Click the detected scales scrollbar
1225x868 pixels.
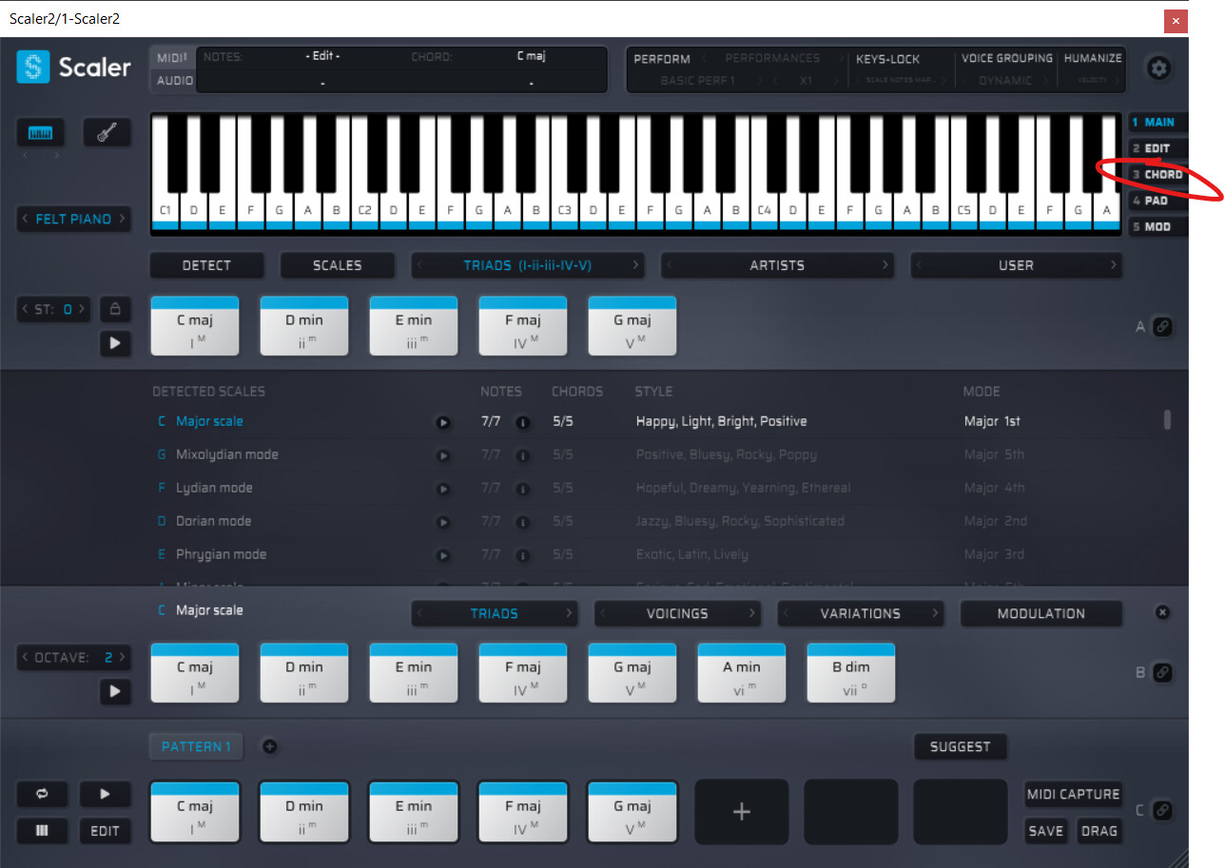[x=1167, y=421]
